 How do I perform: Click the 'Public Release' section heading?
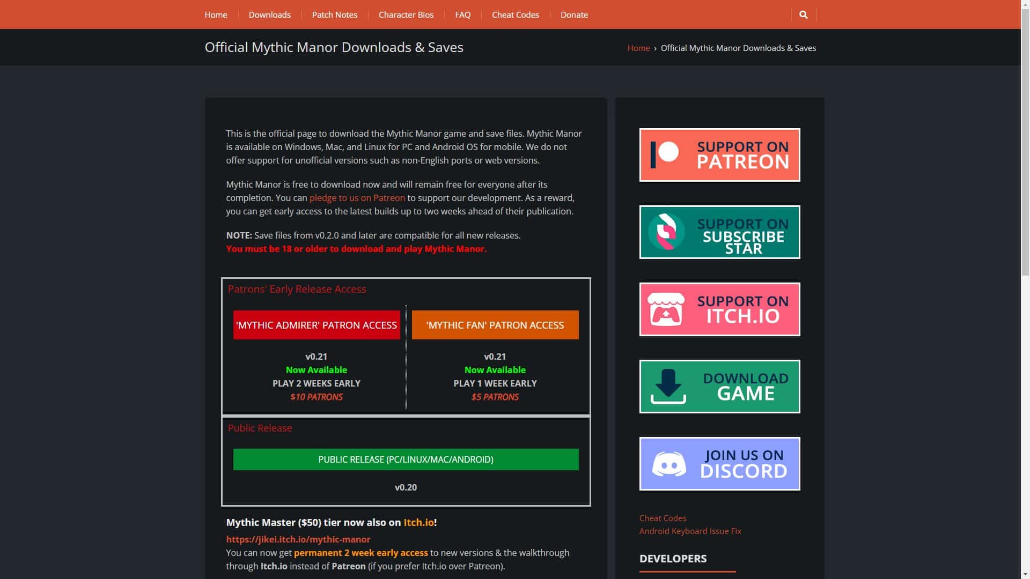point(260,428)
